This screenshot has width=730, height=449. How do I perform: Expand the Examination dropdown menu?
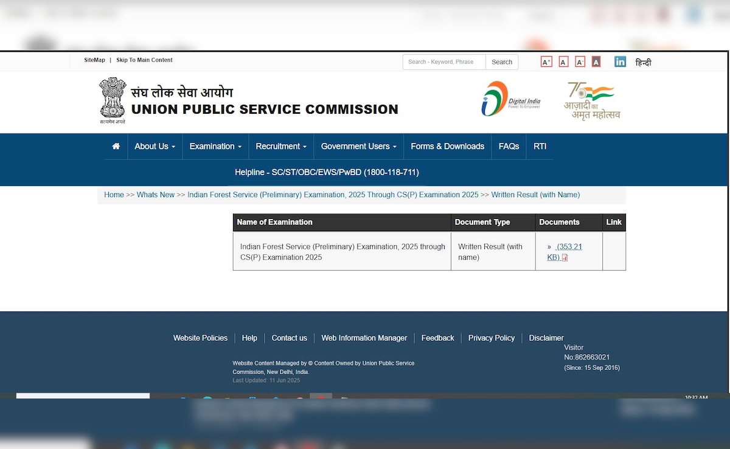pyautogui.click(x=215, y=147)
